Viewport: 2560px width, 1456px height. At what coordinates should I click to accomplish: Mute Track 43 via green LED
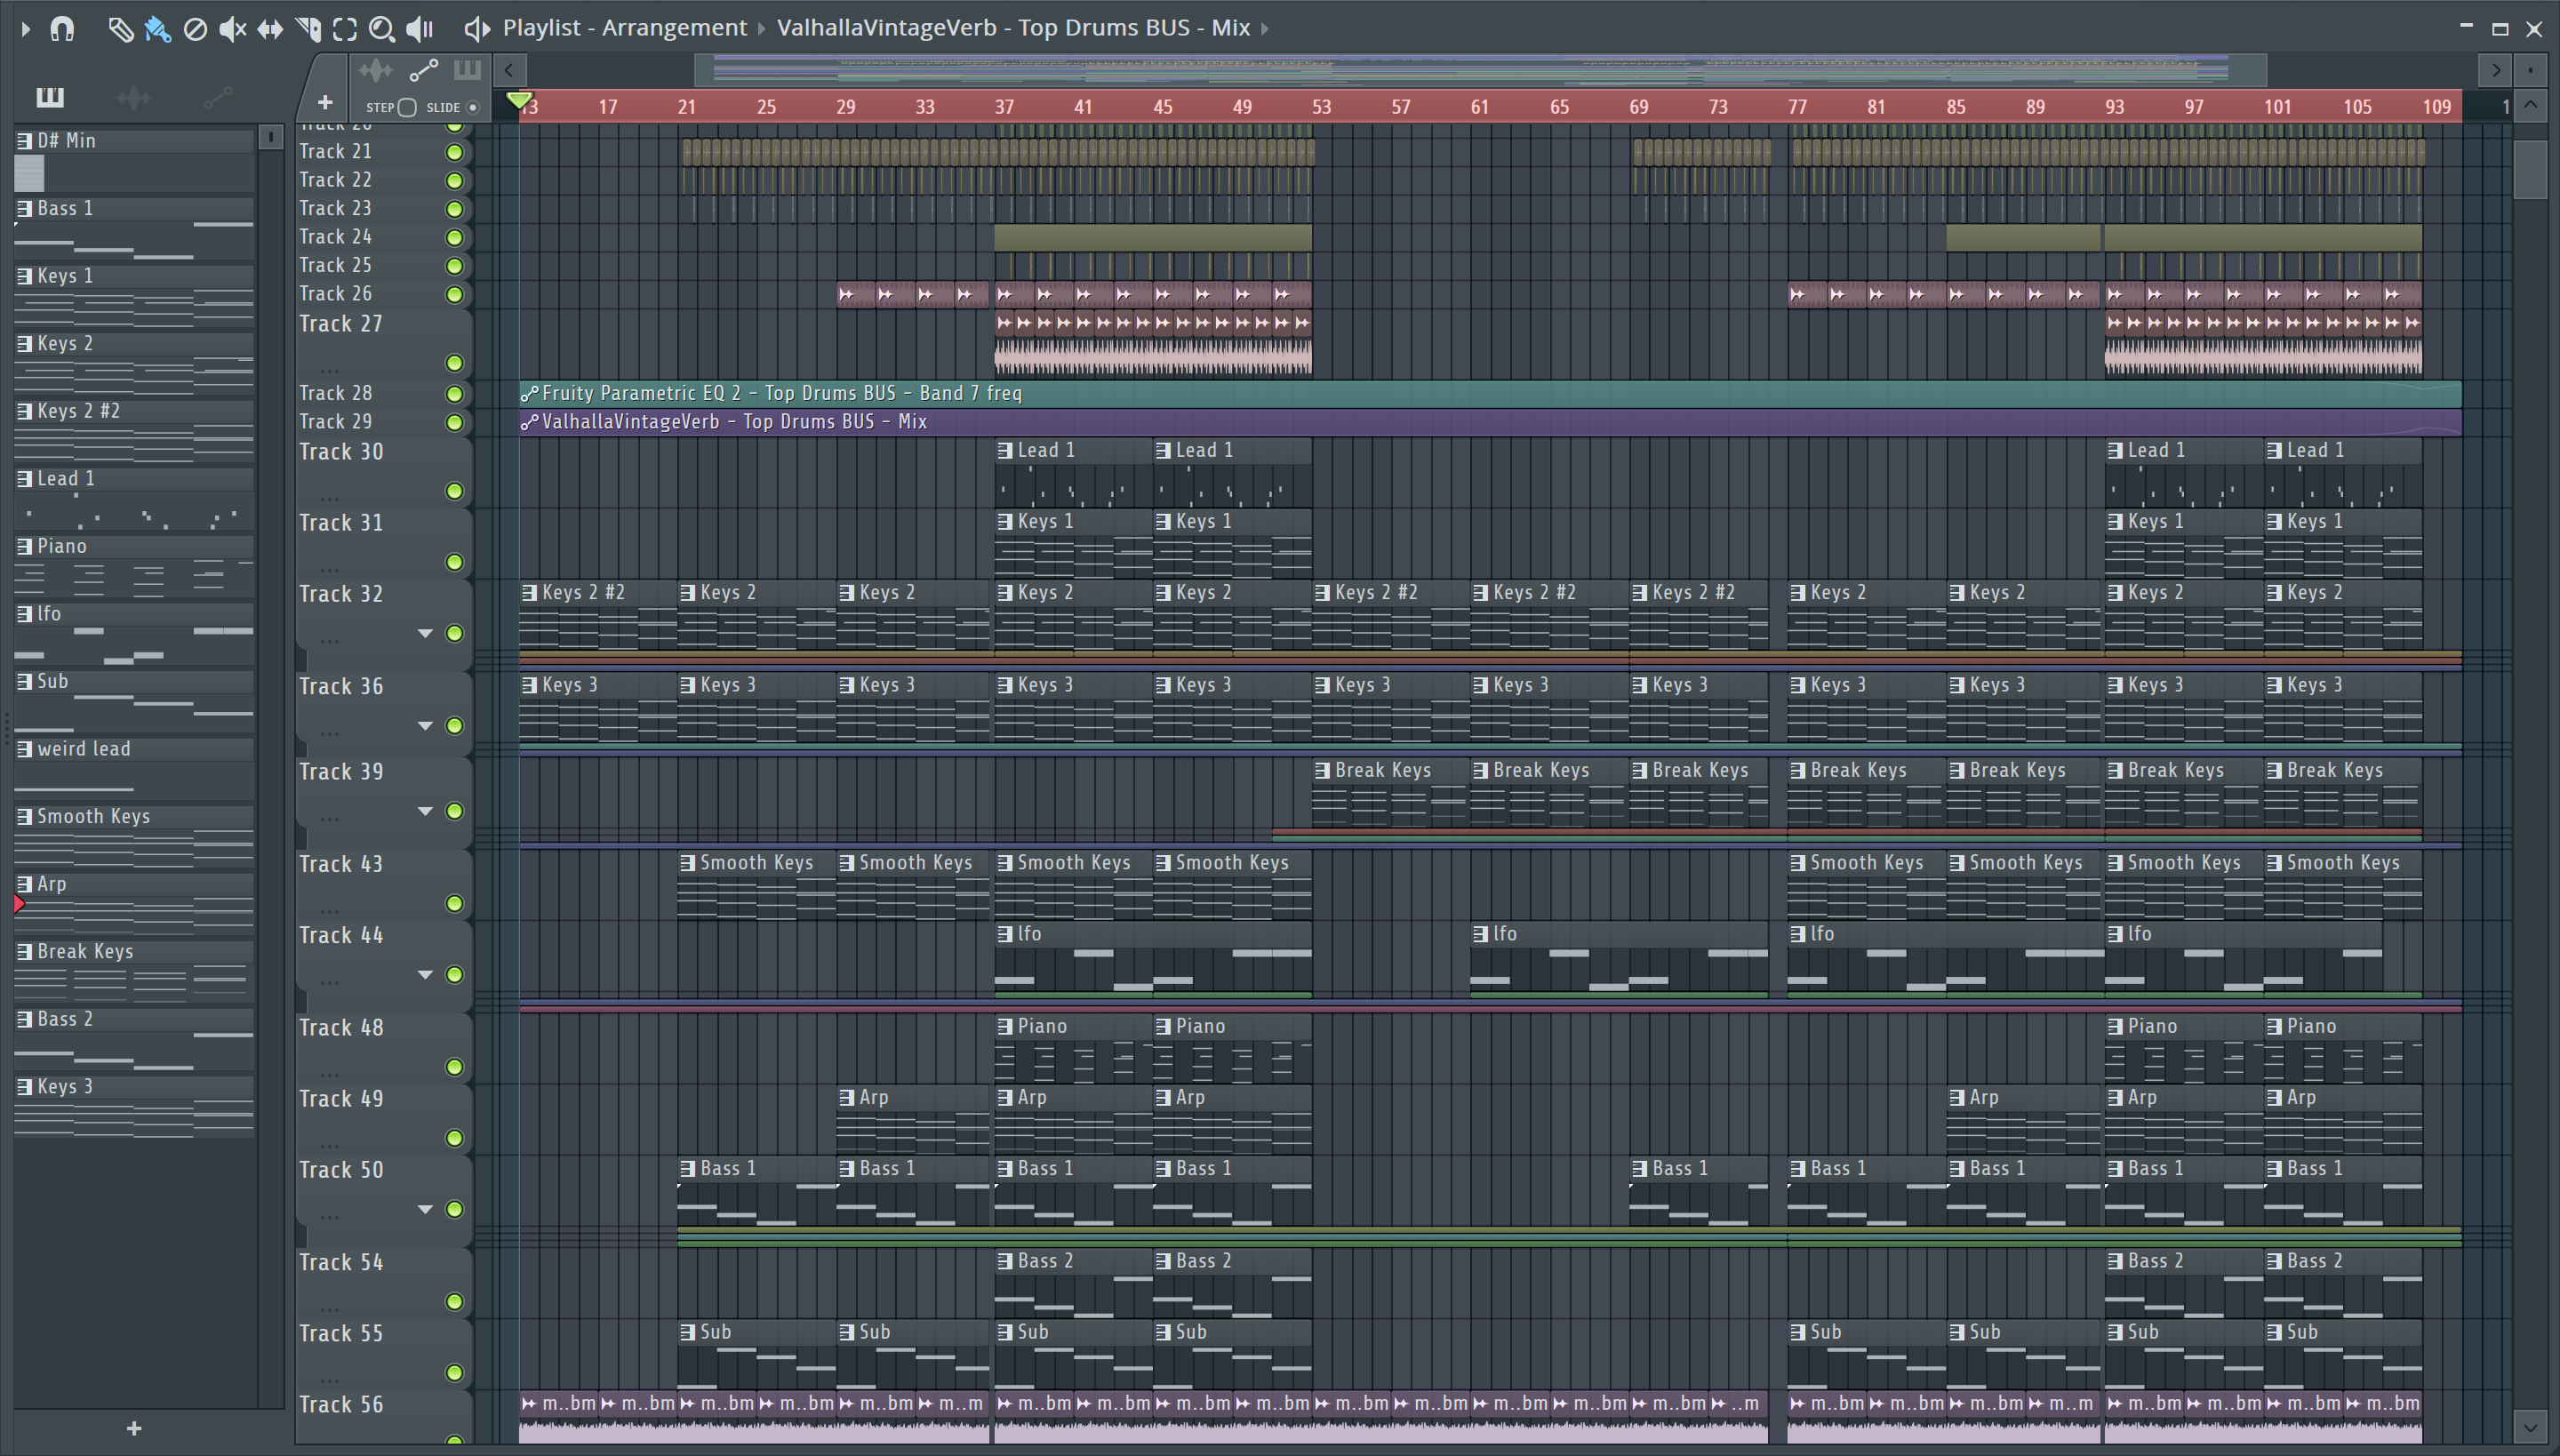[x=454, y=904]
